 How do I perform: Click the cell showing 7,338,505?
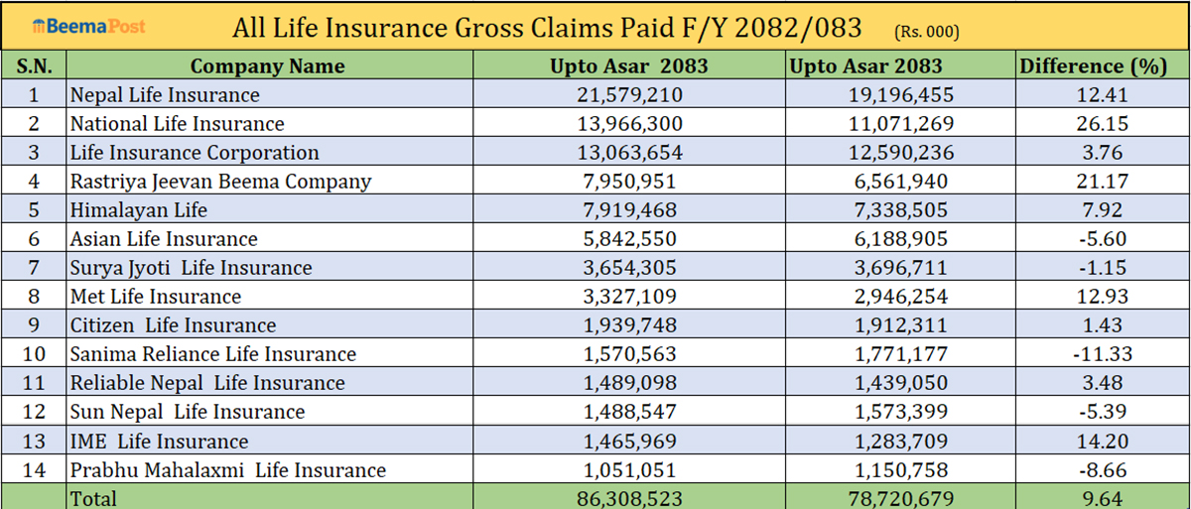[x=901, y=210]
